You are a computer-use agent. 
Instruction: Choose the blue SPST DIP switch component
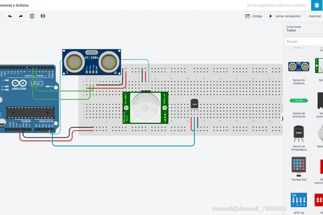tap(299, 203)
